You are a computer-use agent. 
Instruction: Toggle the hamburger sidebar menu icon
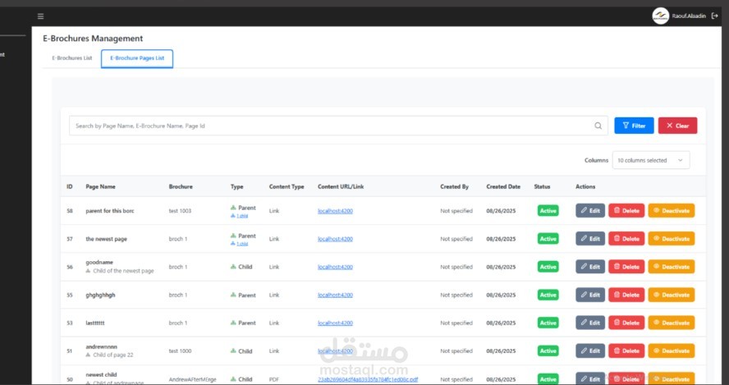click(40, 16)
